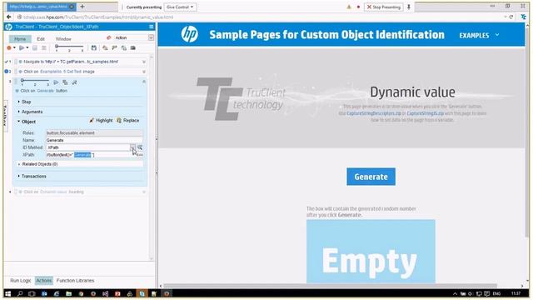
Task: Click the pin-shaped icon in step 3 header
Action: (74, 82)
